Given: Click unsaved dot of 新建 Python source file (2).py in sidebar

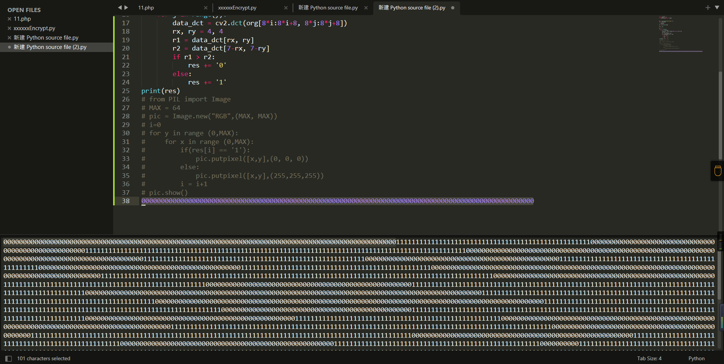Looking at the screenshot, I should click(x=9, y=47).
